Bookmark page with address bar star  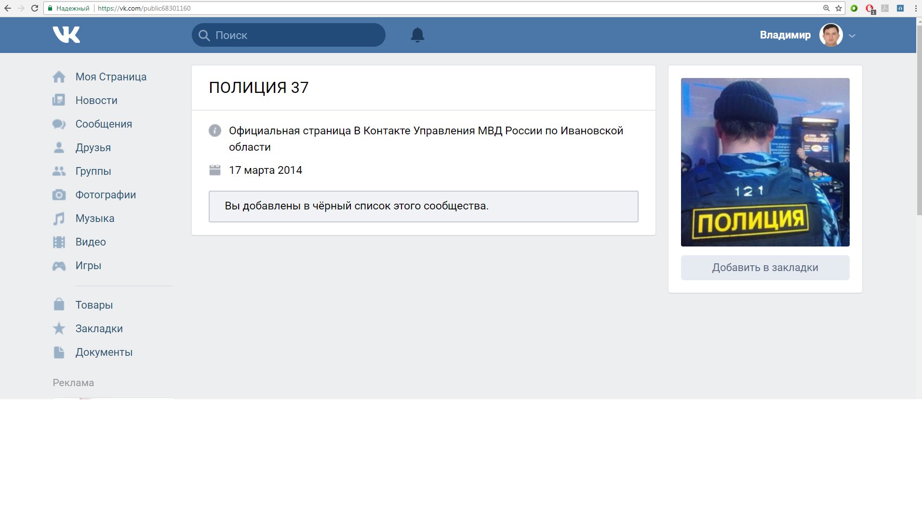click(839, 8)
